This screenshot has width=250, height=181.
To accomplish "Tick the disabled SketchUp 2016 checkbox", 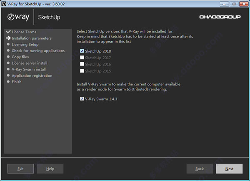I will pyautogui.click(x=82, y=64).
